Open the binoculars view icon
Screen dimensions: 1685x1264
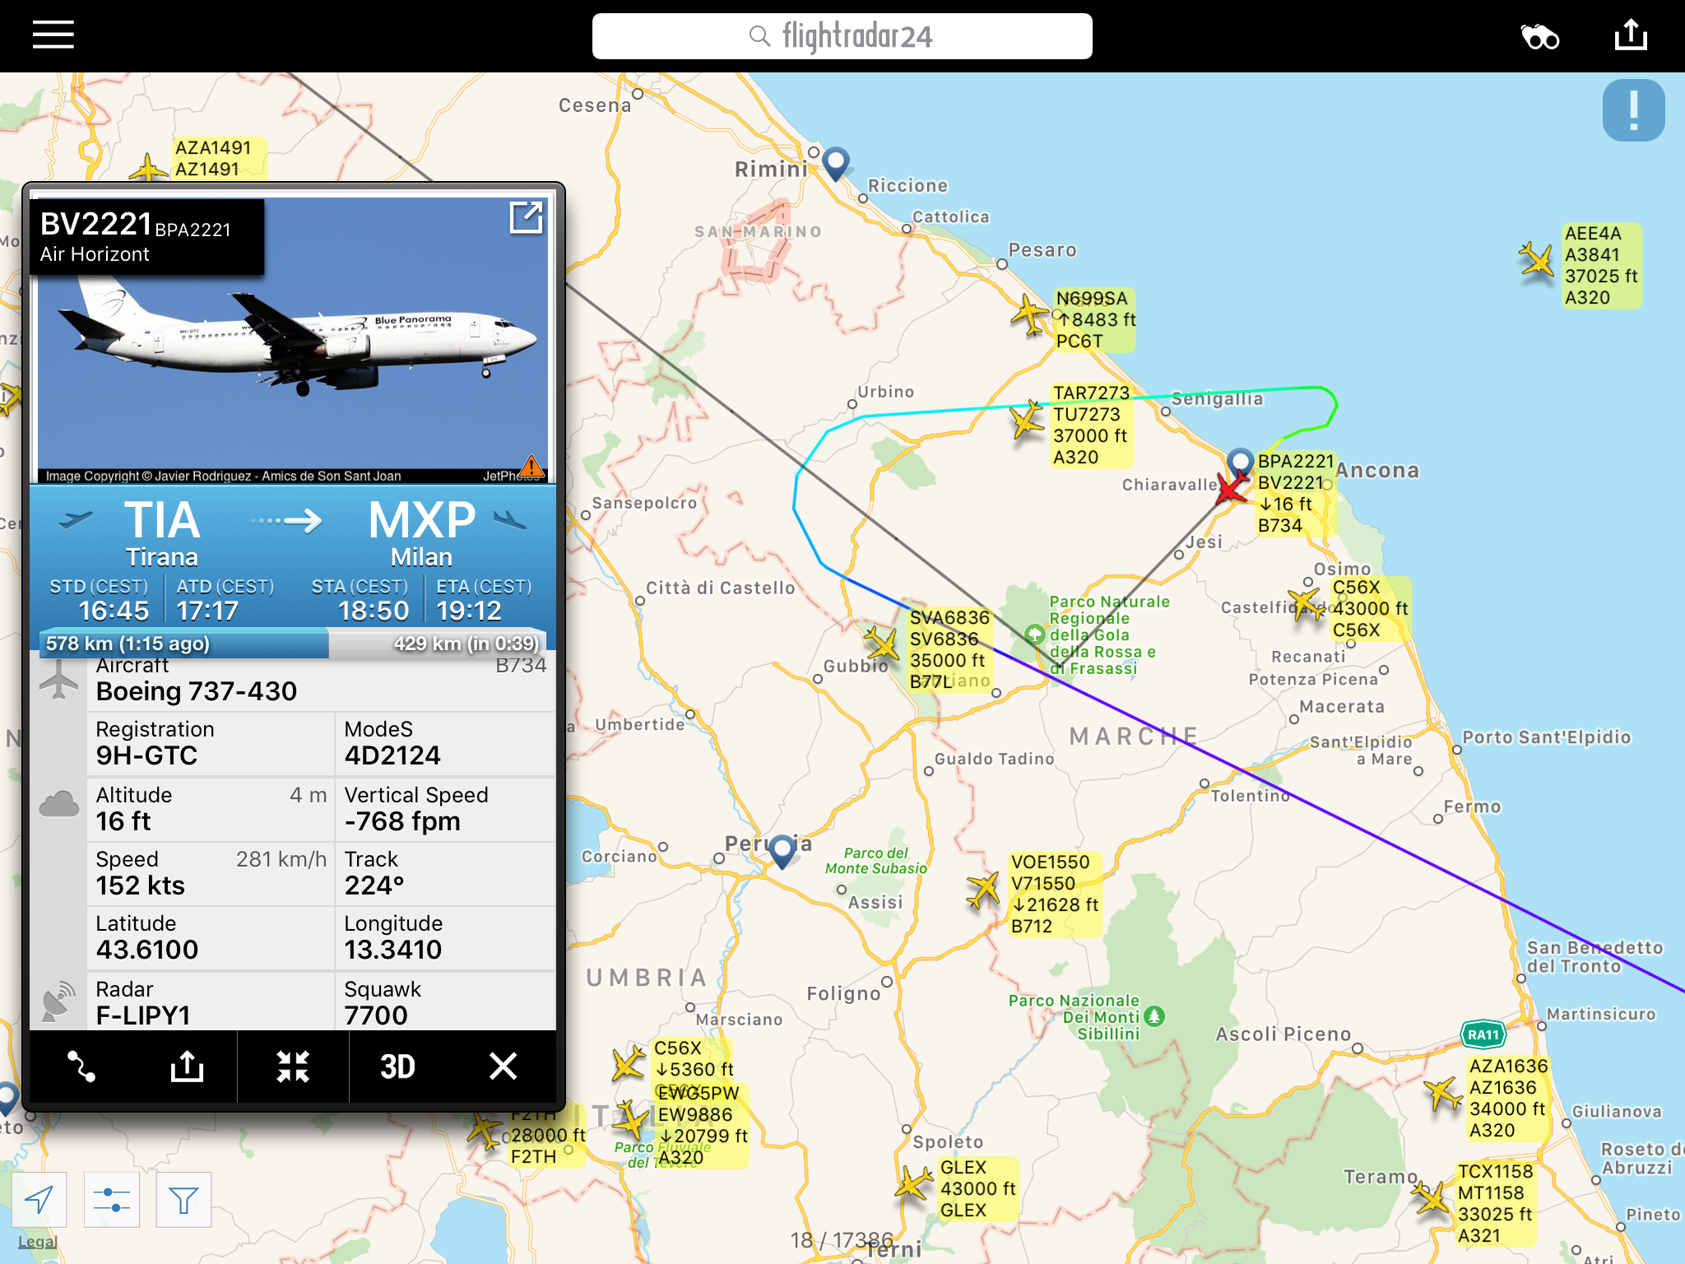pyautogui.click(x=1539, y=37)
